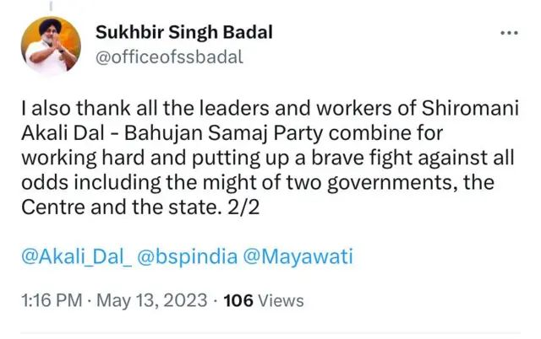
Task: Visit the @officeofssbadal handle
Action: [170, 56]
